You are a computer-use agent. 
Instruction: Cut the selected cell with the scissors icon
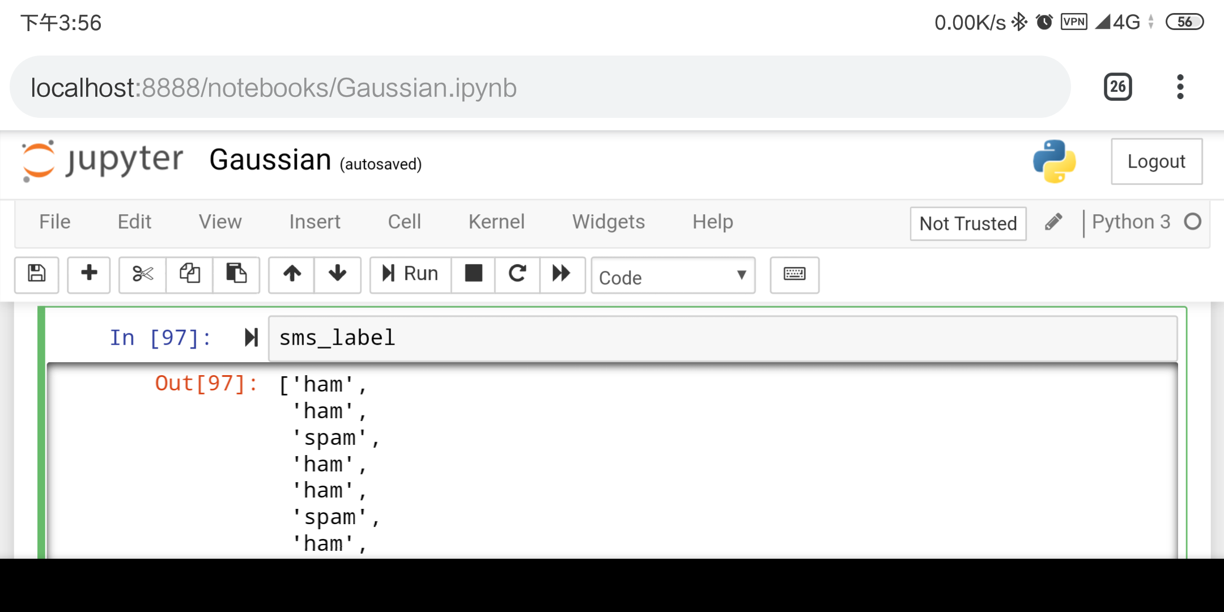pyautogui.click(x=142, y=274)
